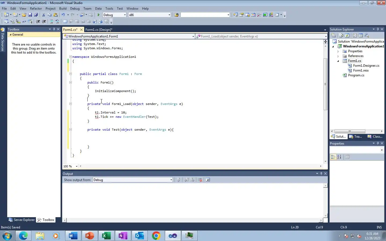Switch to the Form1.cs [Design]* tab
Image resolution: width=386 pixels, height=241 pixels.
coord(99,30)
